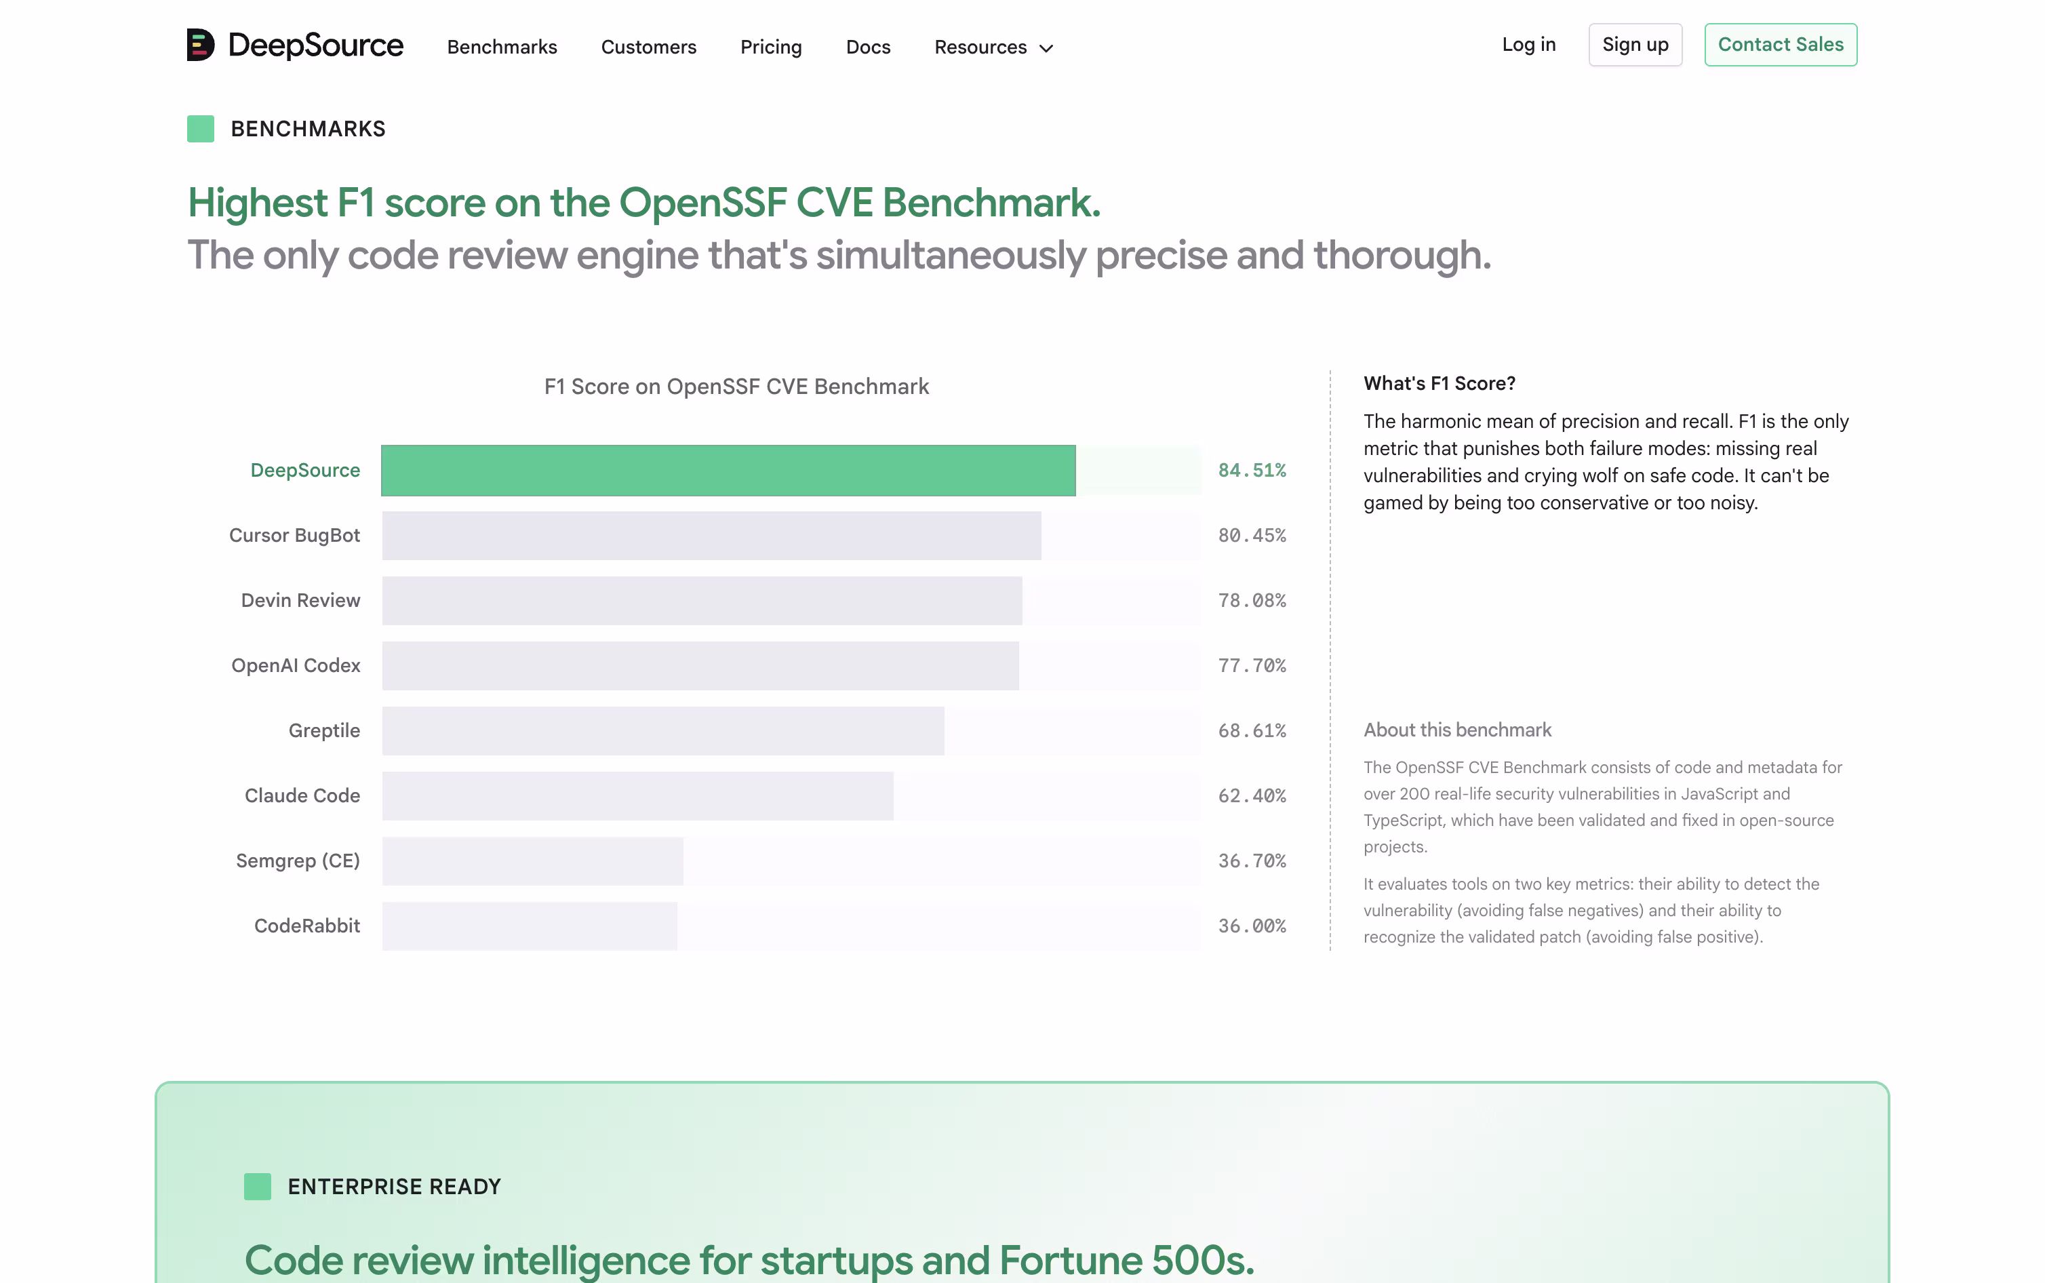Click the green square beside ENTERPRISE READY
The height and width of the screenshot is (1283, 2045).
(258, 1186)
